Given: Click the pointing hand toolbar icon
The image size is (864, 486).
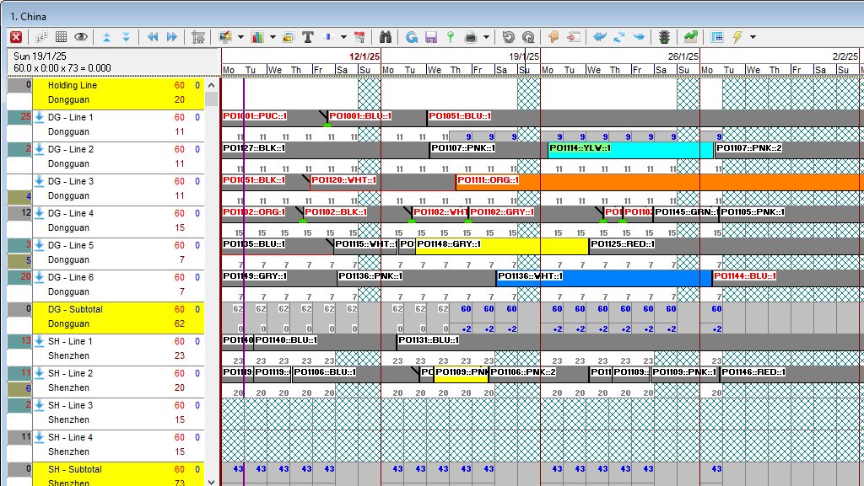Looking at the screenshot, I should [x=553, y=37].
